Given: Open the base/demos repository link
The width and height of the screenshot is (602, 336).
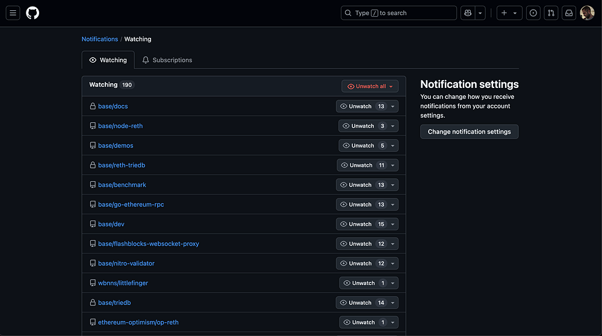Looking at the screenshot, I should click(x=116, y=145).
